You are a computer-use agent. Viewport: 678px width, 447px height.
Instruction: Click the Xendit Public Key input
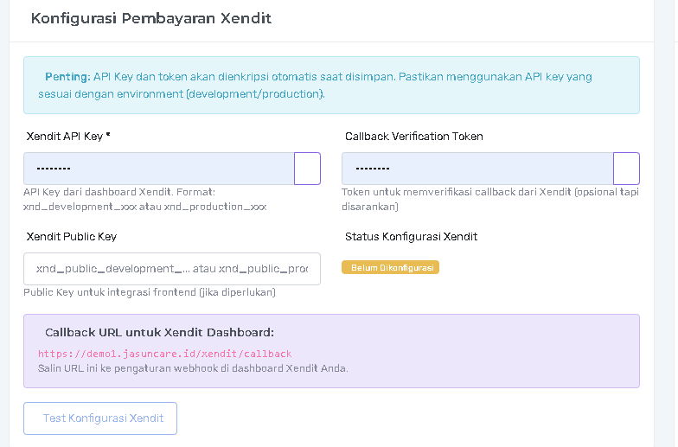click(172, 269)
